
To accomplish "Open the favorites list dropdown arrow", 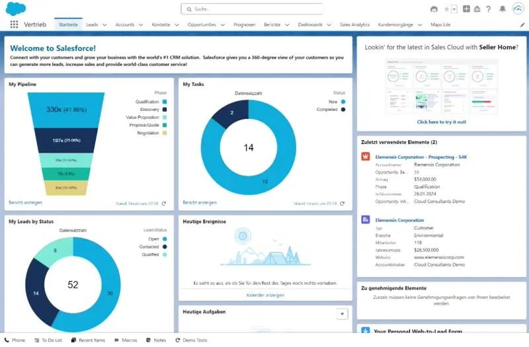I will tap(454, 9).
